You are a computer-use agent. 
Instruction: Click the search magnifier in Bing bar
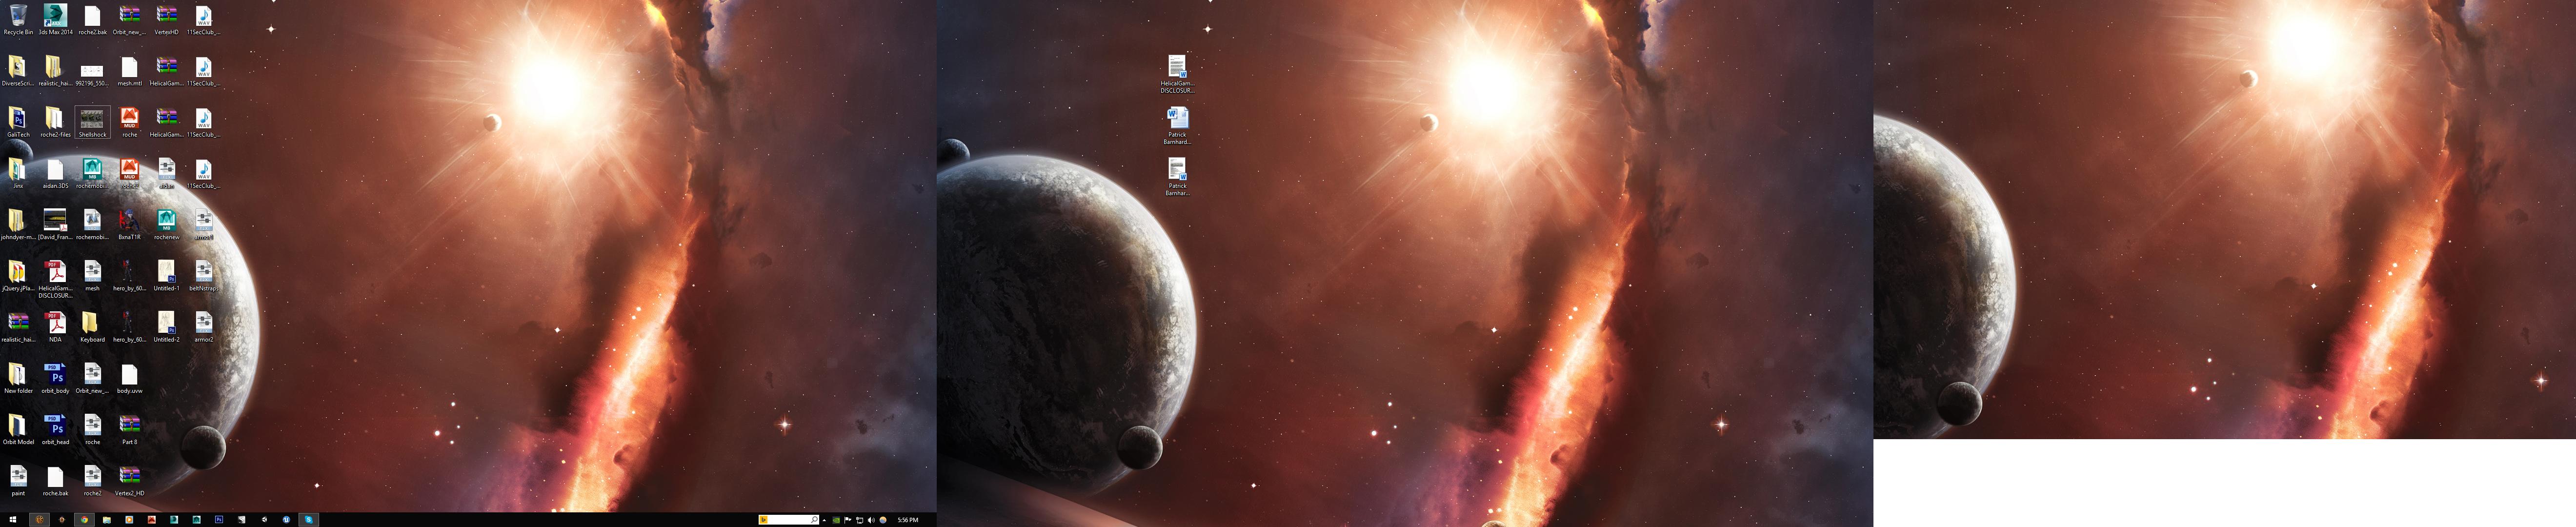[x=814, y=520]
